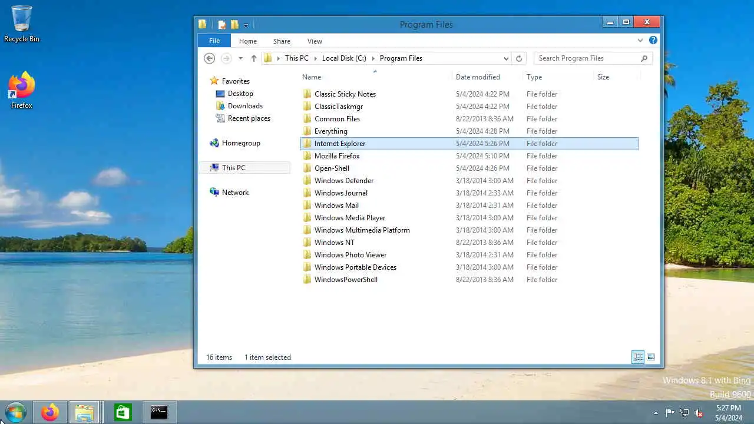Click the New folder quick access icon
Screen dimensions: 754x424
[234, 25]
